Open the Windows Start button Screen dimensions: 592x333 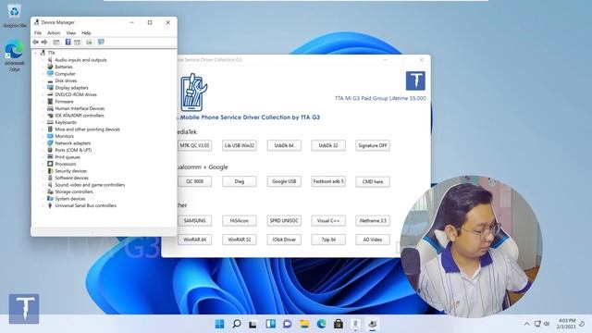[219, 324]
